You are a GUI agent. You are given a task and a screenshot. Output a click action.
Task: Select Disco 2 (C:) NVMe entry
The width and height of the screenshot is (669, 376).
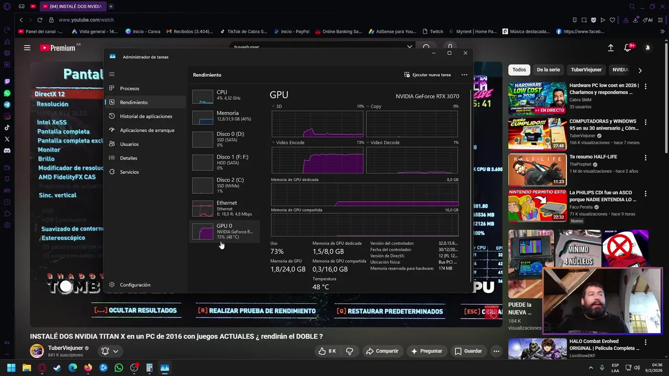224,185
